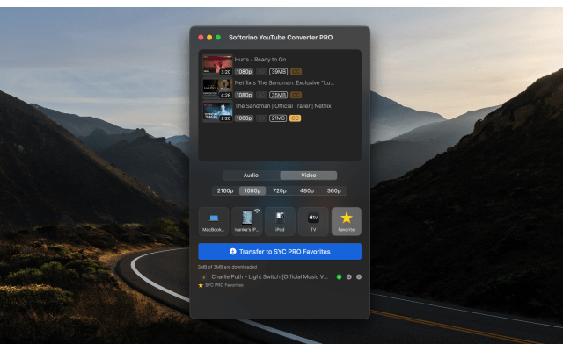This screenshot has width=563, height=351.
Task: Select 2160p resolution
Action: (225, 191)
